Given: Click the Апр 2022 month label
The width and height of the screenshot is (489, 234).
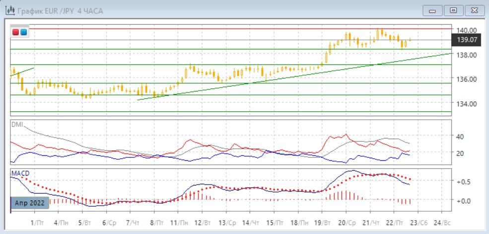Looking at the screenshot, I should coord(29,203).
